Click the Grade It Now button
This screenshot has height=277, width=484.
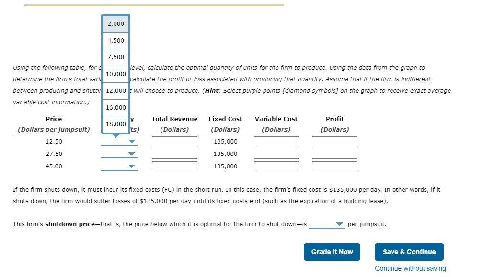[x=332, y=252]
